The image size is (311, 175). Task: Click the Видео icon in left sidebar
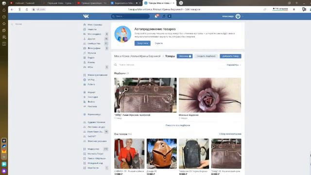point(85,58)
